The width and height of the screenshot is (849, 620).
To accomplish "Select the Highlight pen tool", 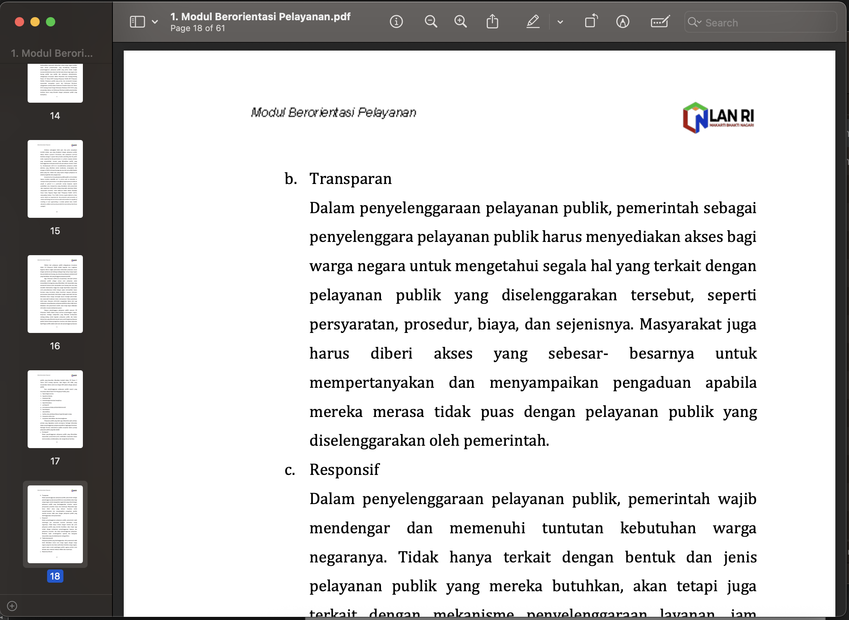I will (x=533, y=21).
